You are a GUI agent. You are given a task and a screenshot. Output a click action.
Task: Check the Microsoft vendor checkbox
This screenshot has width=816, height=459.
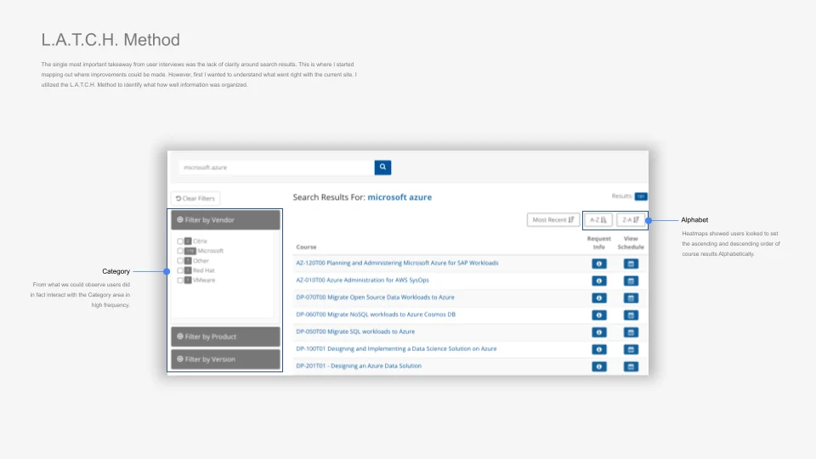180,251
